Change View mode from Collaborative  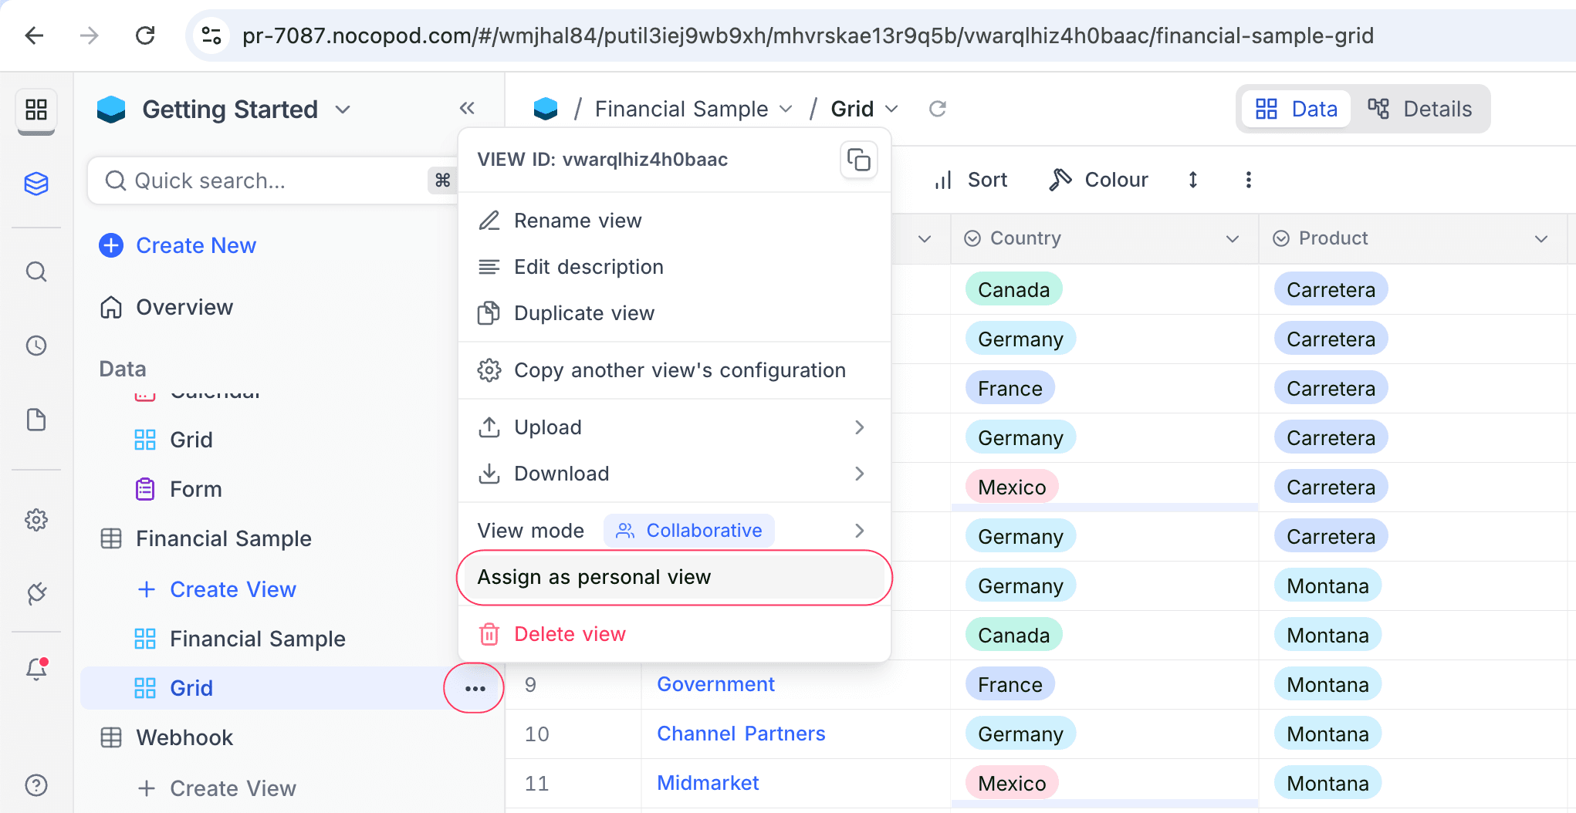click(x=688, y=531)
